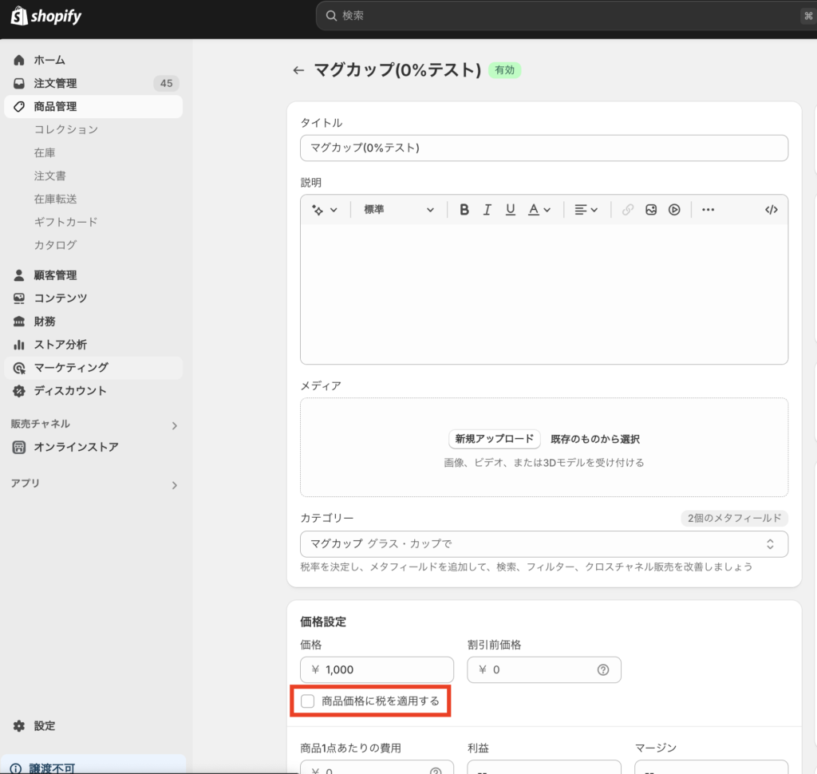The width and height of the screenshot is (817, 774).
Task: Open the カテゴリー selector combo box
Action: pos(543,544)
